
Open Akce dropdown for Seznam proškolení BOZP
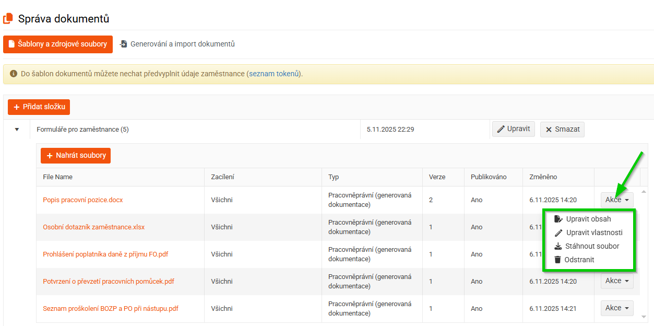tap(616, 308)
